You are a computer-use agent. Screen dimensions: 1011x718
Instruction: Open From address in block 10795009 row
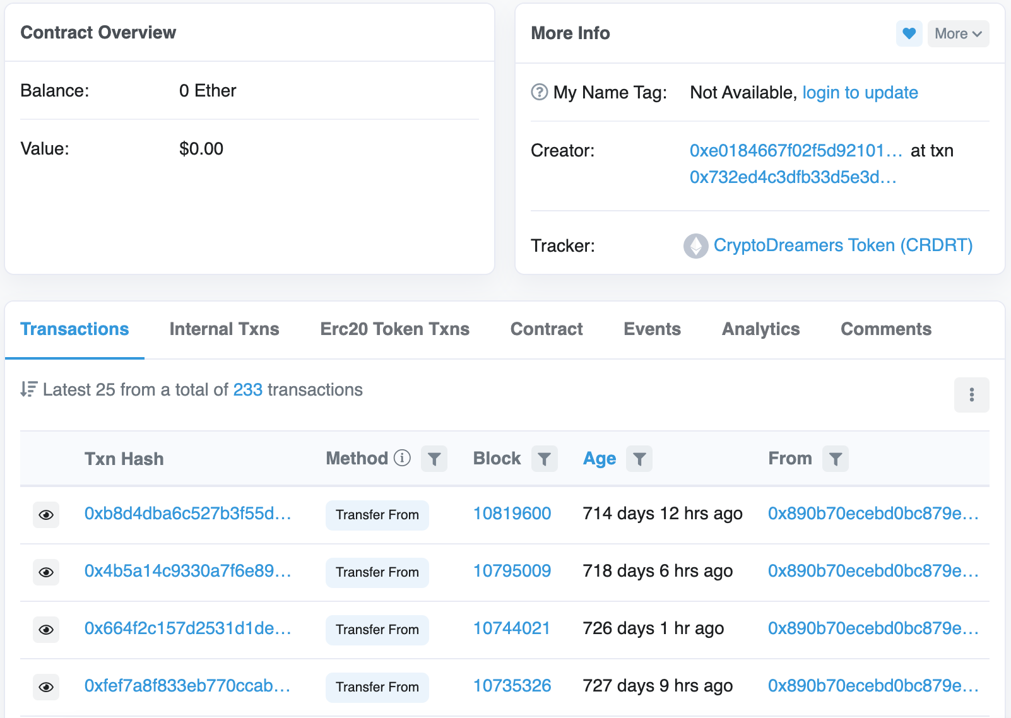[x=873, y=571]
